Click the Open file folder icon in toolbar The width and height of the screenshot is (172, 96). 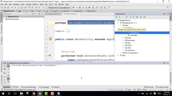pyautogui.click(x=2, y=7)
